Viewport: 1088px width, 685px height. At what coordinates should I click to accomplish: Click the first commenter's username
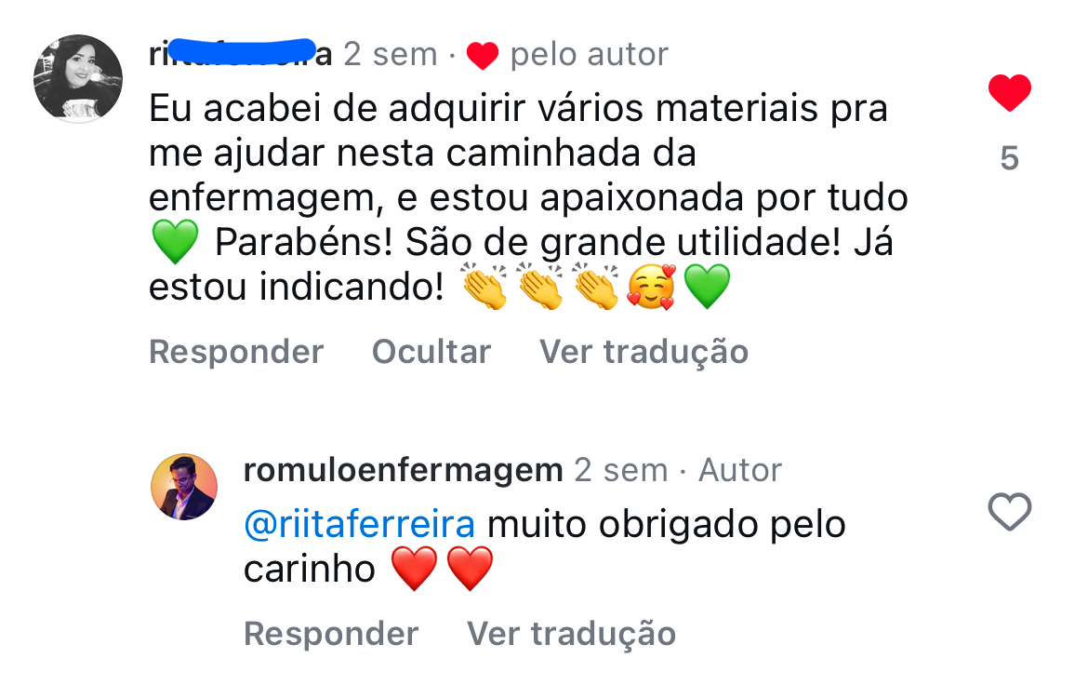click(x=240, y=54)
